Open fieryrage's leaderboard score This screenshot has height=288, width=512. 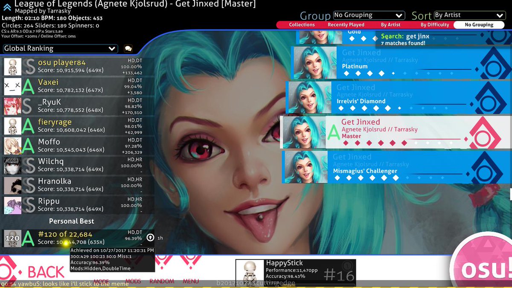tap(79, 126)
